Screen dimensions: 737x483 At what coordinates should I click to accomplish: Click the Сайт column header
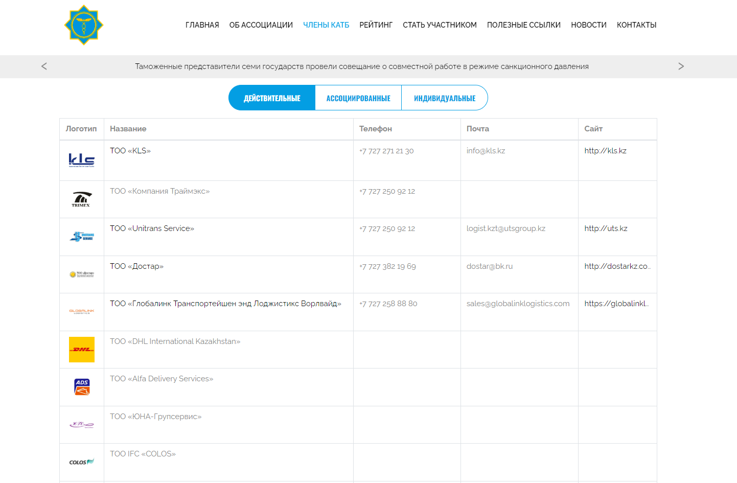pos(593,129)
